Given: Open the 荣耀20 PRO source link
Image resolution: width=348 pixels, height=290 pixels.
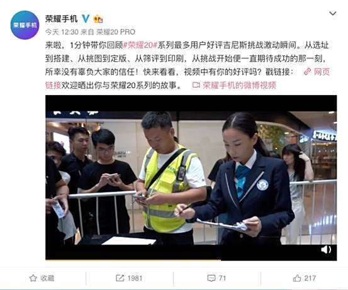Looking at the screenshot, I should 116,32.
